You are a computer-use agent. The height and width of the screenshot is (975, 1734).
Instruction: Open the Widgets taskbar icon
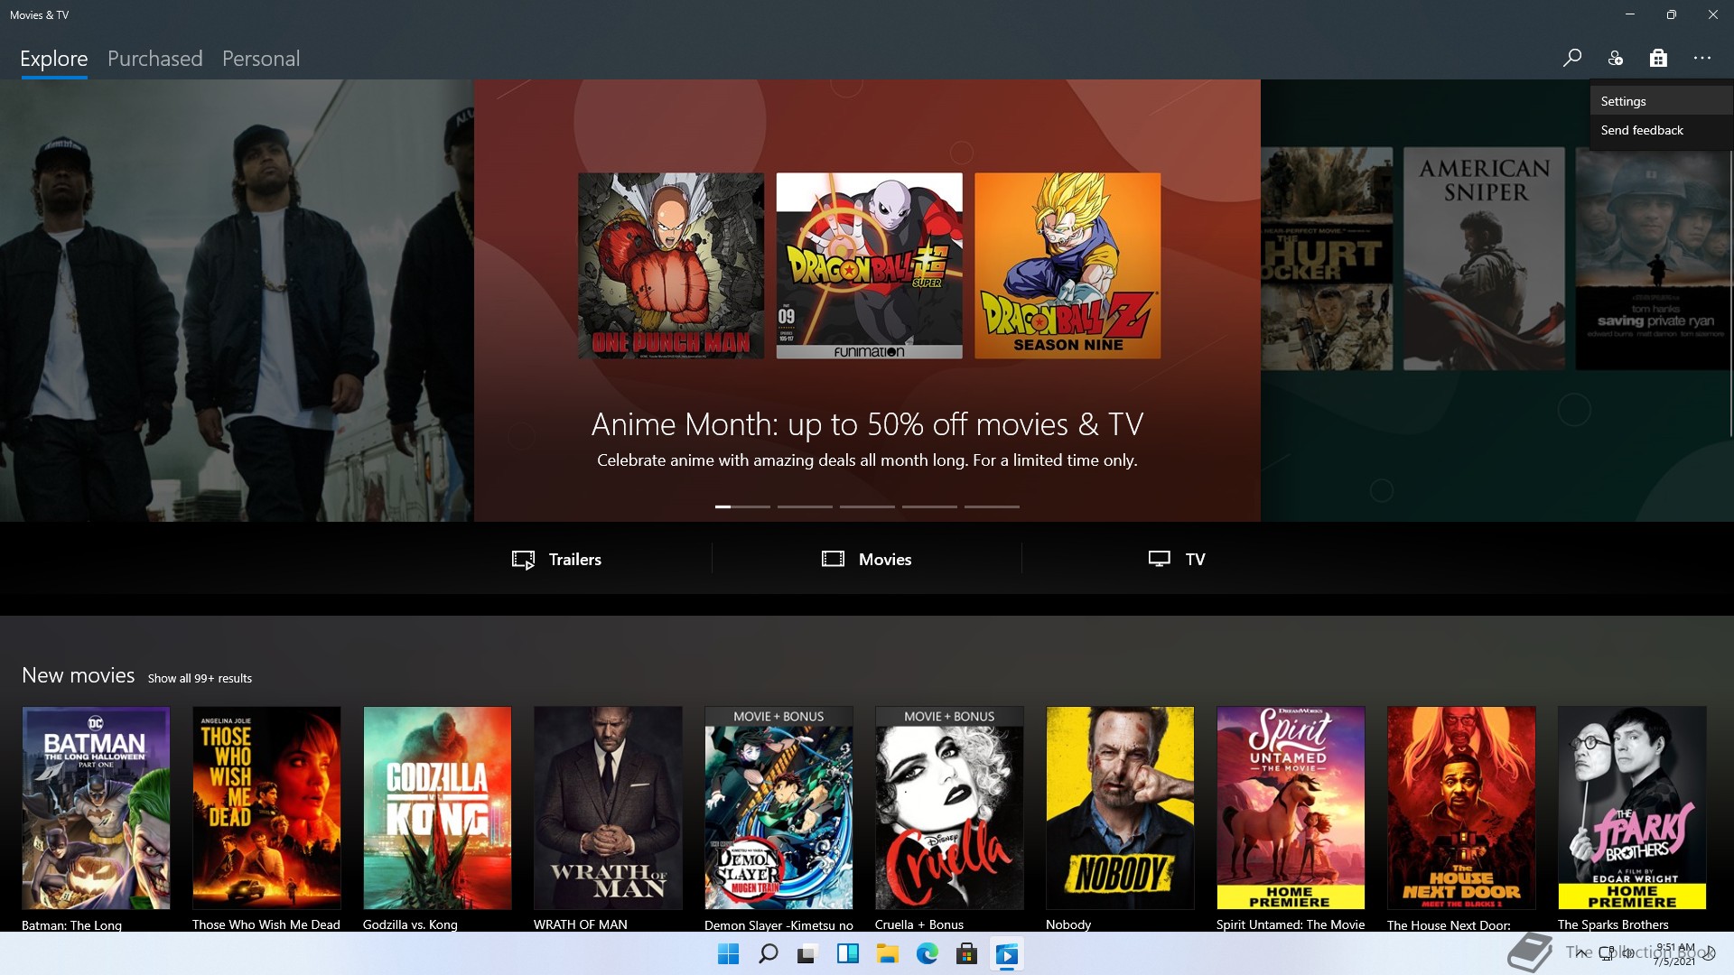tap(847, 953)
